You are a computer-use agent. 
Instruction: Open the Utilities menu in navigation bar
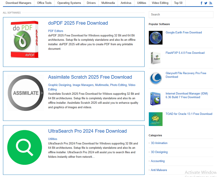click(142, 3)
